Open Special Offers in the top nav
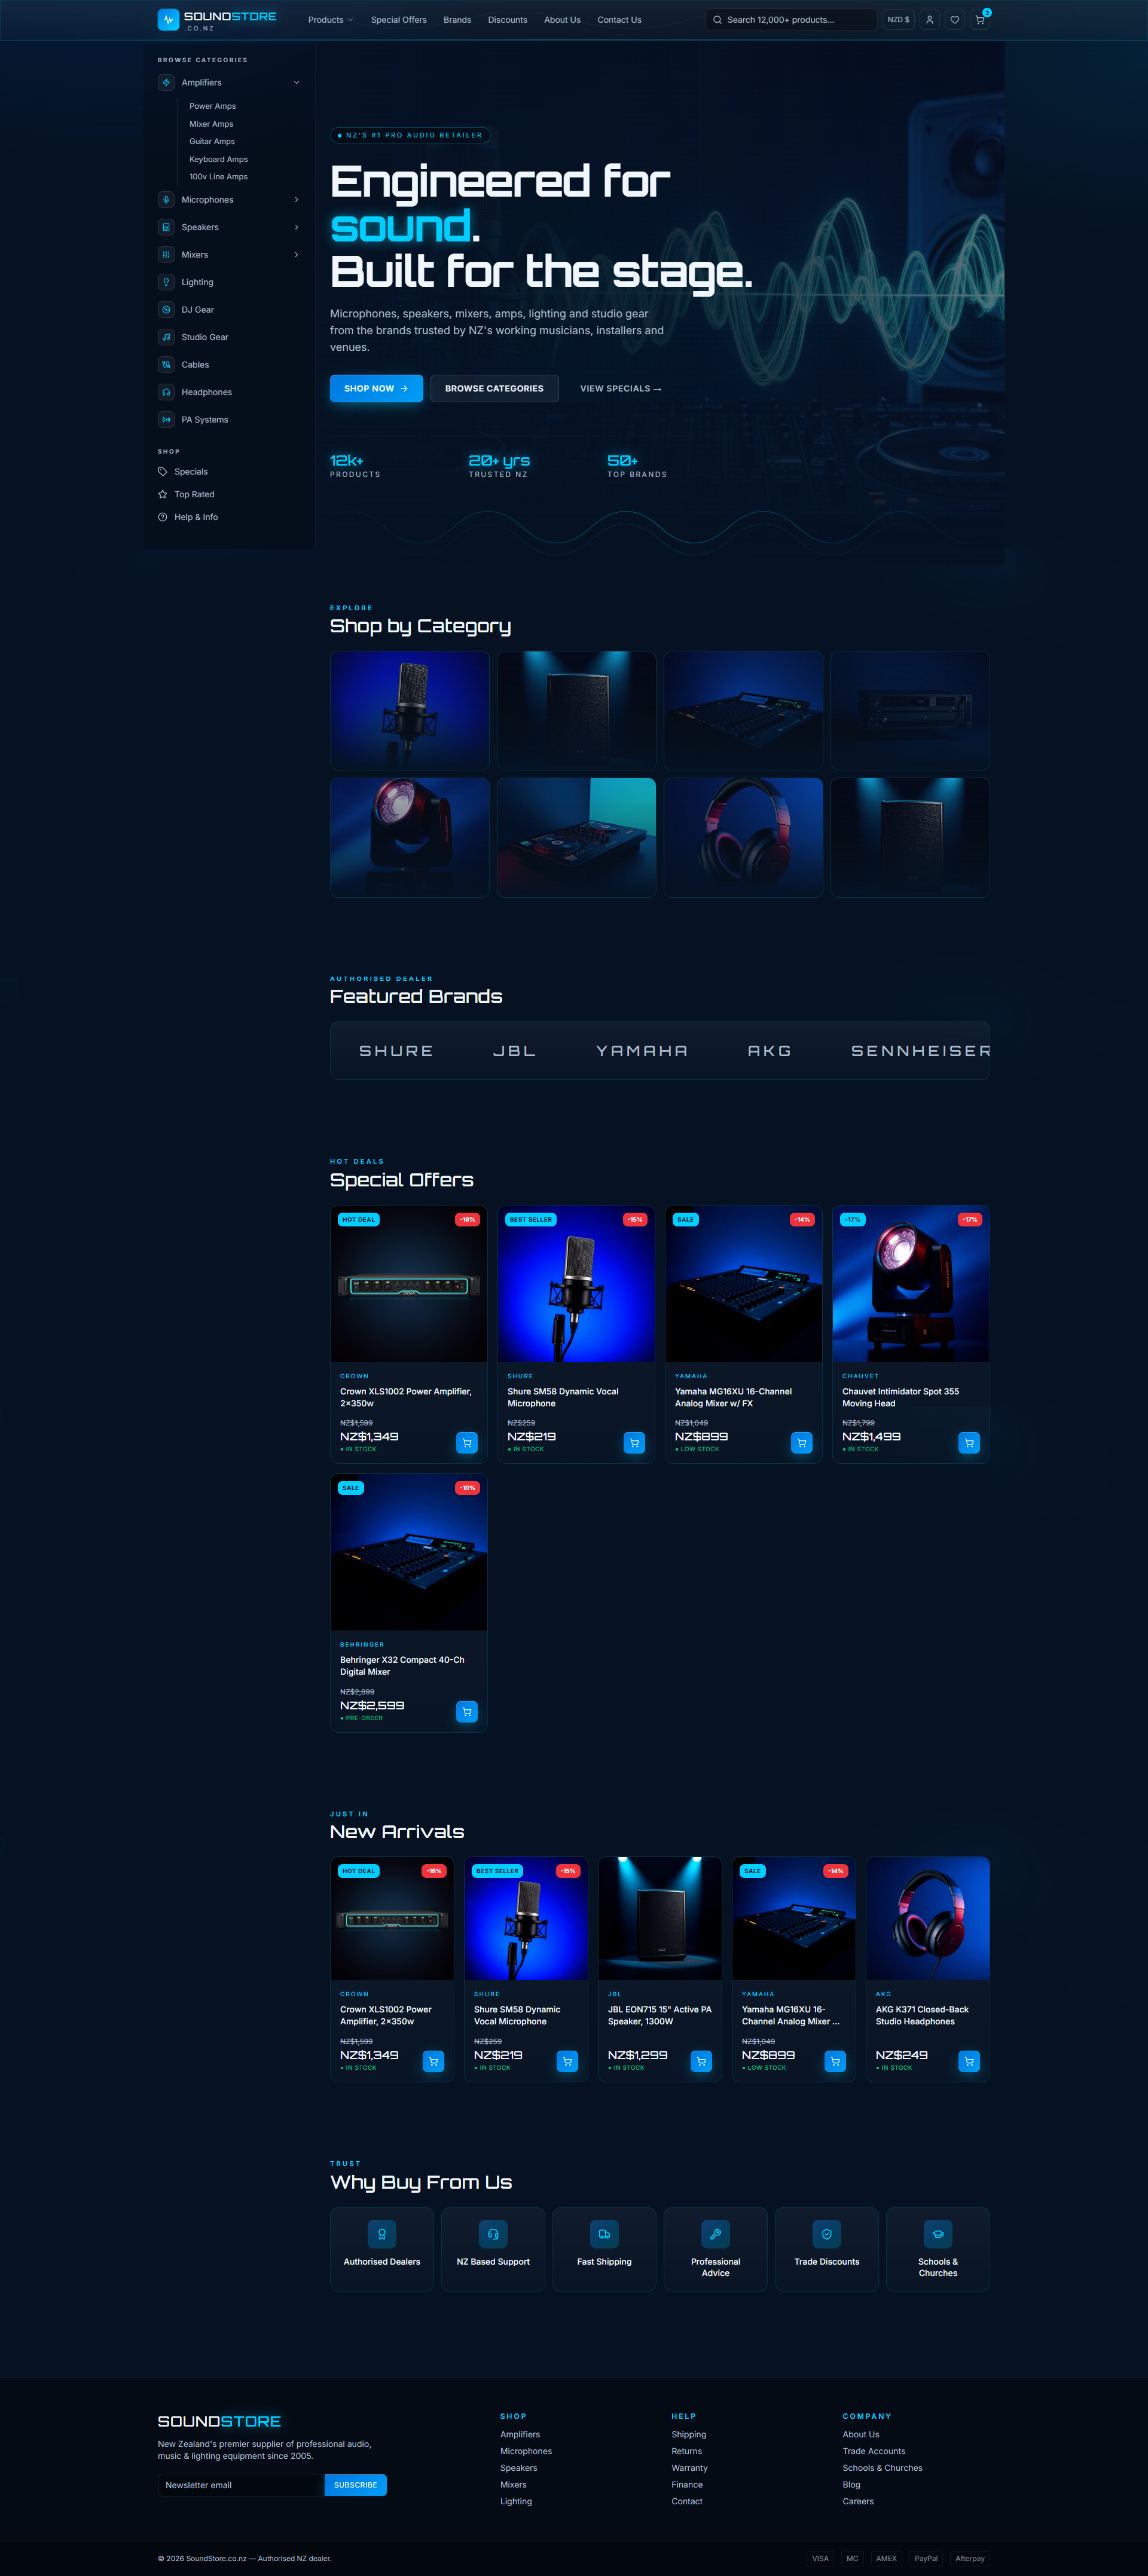Screen dimensions: 1148x2576 399,20
